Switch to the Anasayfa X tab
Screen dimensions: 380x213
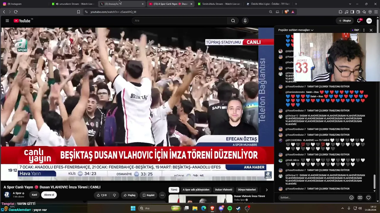(122, 4)
